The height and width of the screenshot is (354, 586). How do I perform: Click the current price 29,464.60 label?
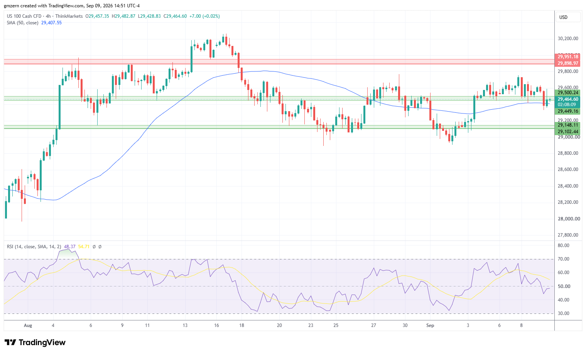[567, 99]
